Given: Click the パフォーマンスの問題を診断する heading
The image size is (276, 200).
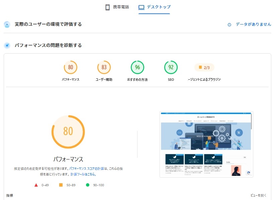Looking at the screenshot, I should [48, 45].
